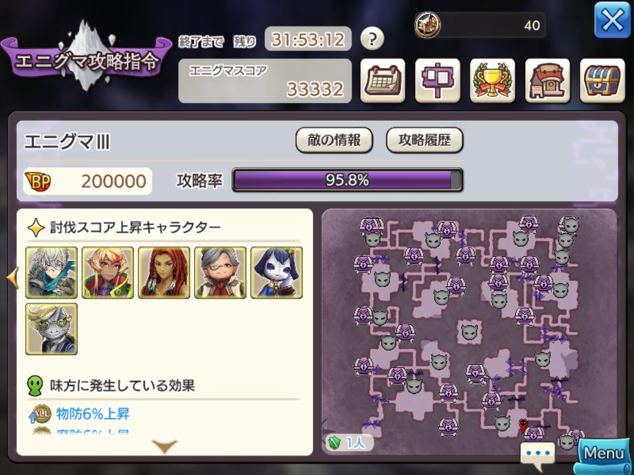Tap the question mark help icon

(x=372, y=39)
